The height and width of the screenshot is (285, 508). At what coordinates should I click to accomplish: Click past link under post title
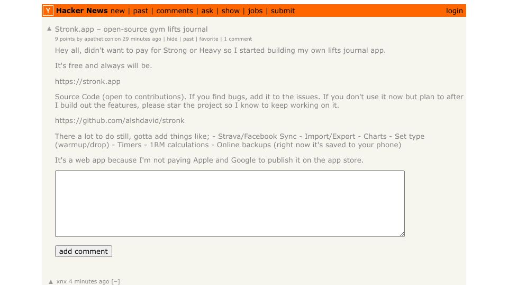(x=188, y=39)
